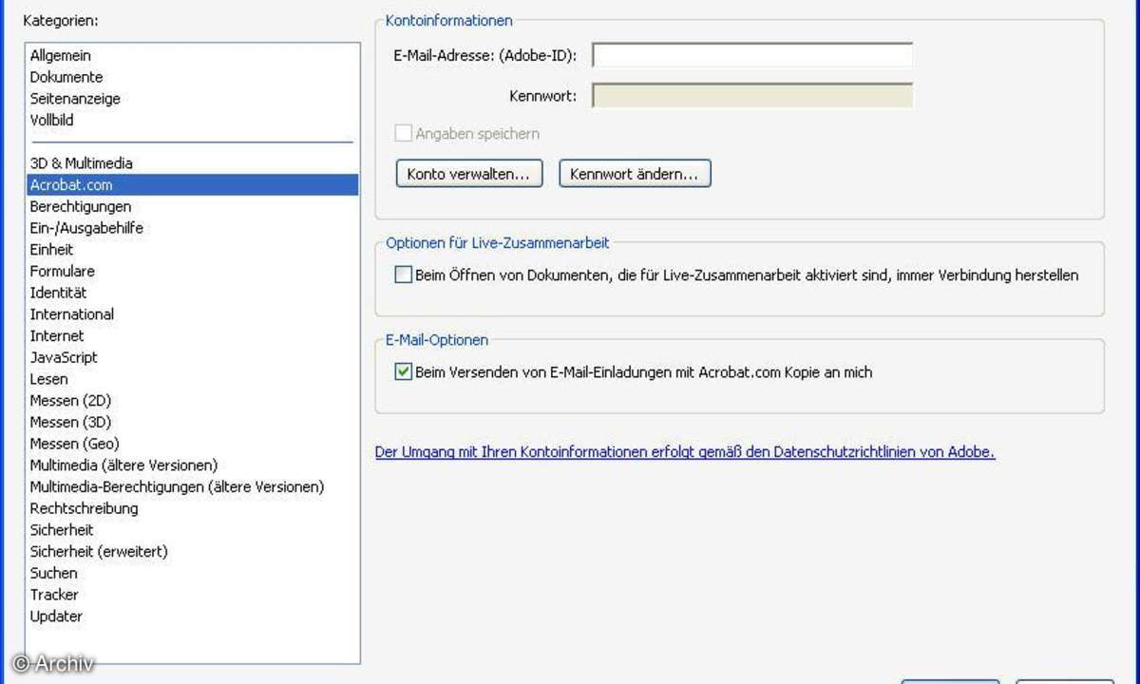1140x684 pixels.
Task: Uncheck Kopie an mich for E-Mail-Einladungen
Action: (x=403, y=372)
